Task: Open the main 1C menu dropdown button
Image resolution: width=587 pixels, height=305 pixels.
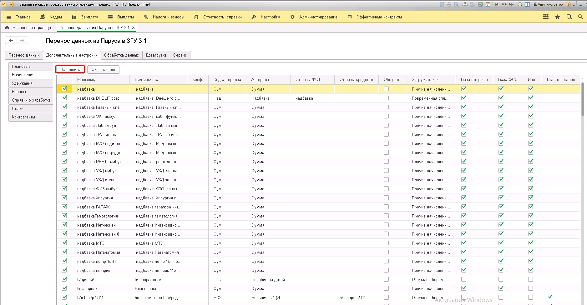Action: [x=11, y=4]
